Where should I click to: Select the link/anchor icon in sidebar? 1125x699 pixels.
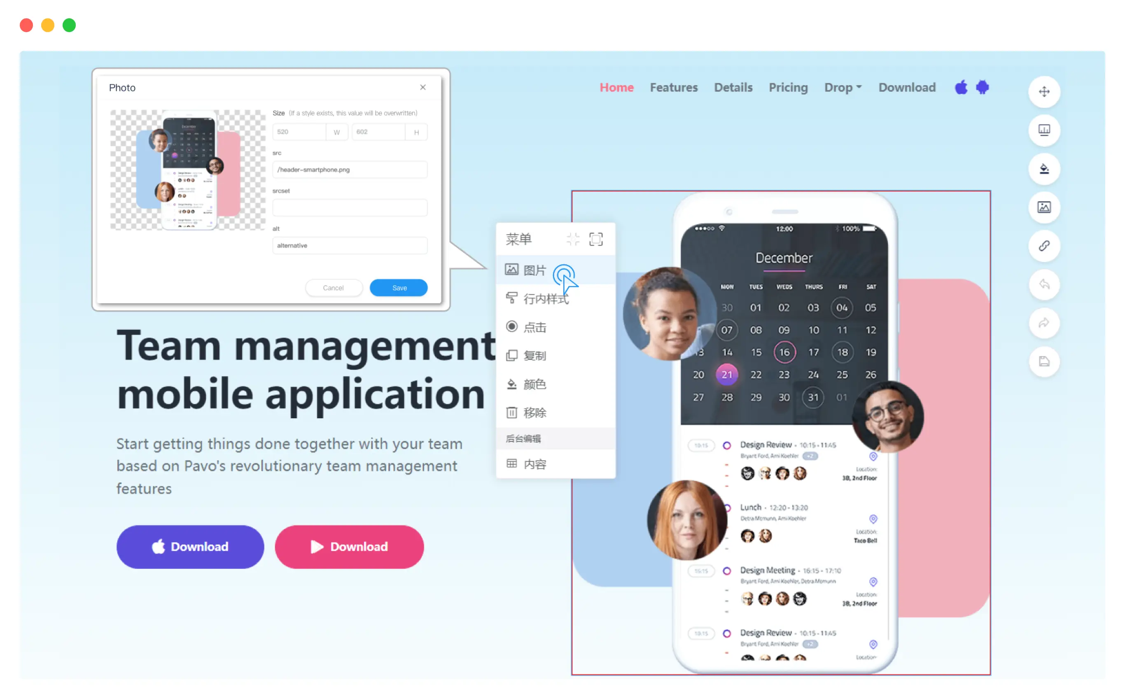[x=1044, y=247]
